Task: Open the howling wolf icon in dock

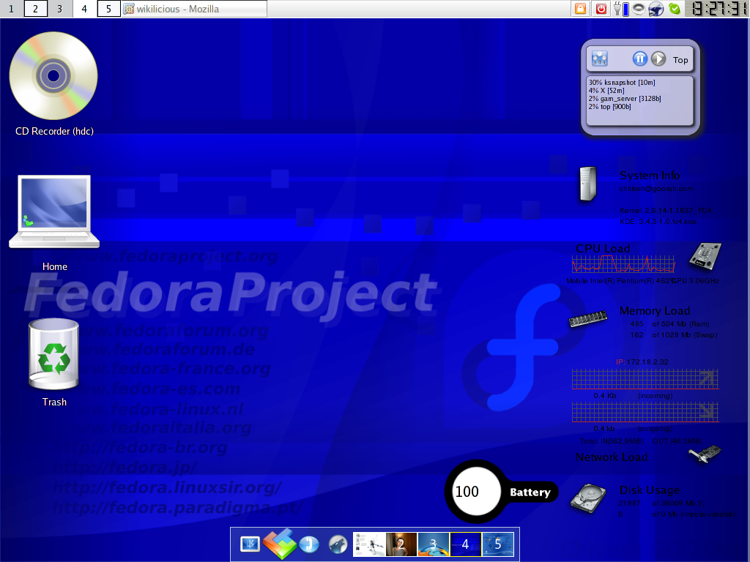Action: click(x=338, y=544)
